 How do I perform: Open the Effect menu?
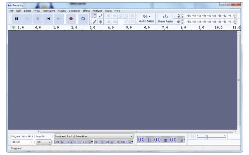pyautogui.click(x=86, y=11)
